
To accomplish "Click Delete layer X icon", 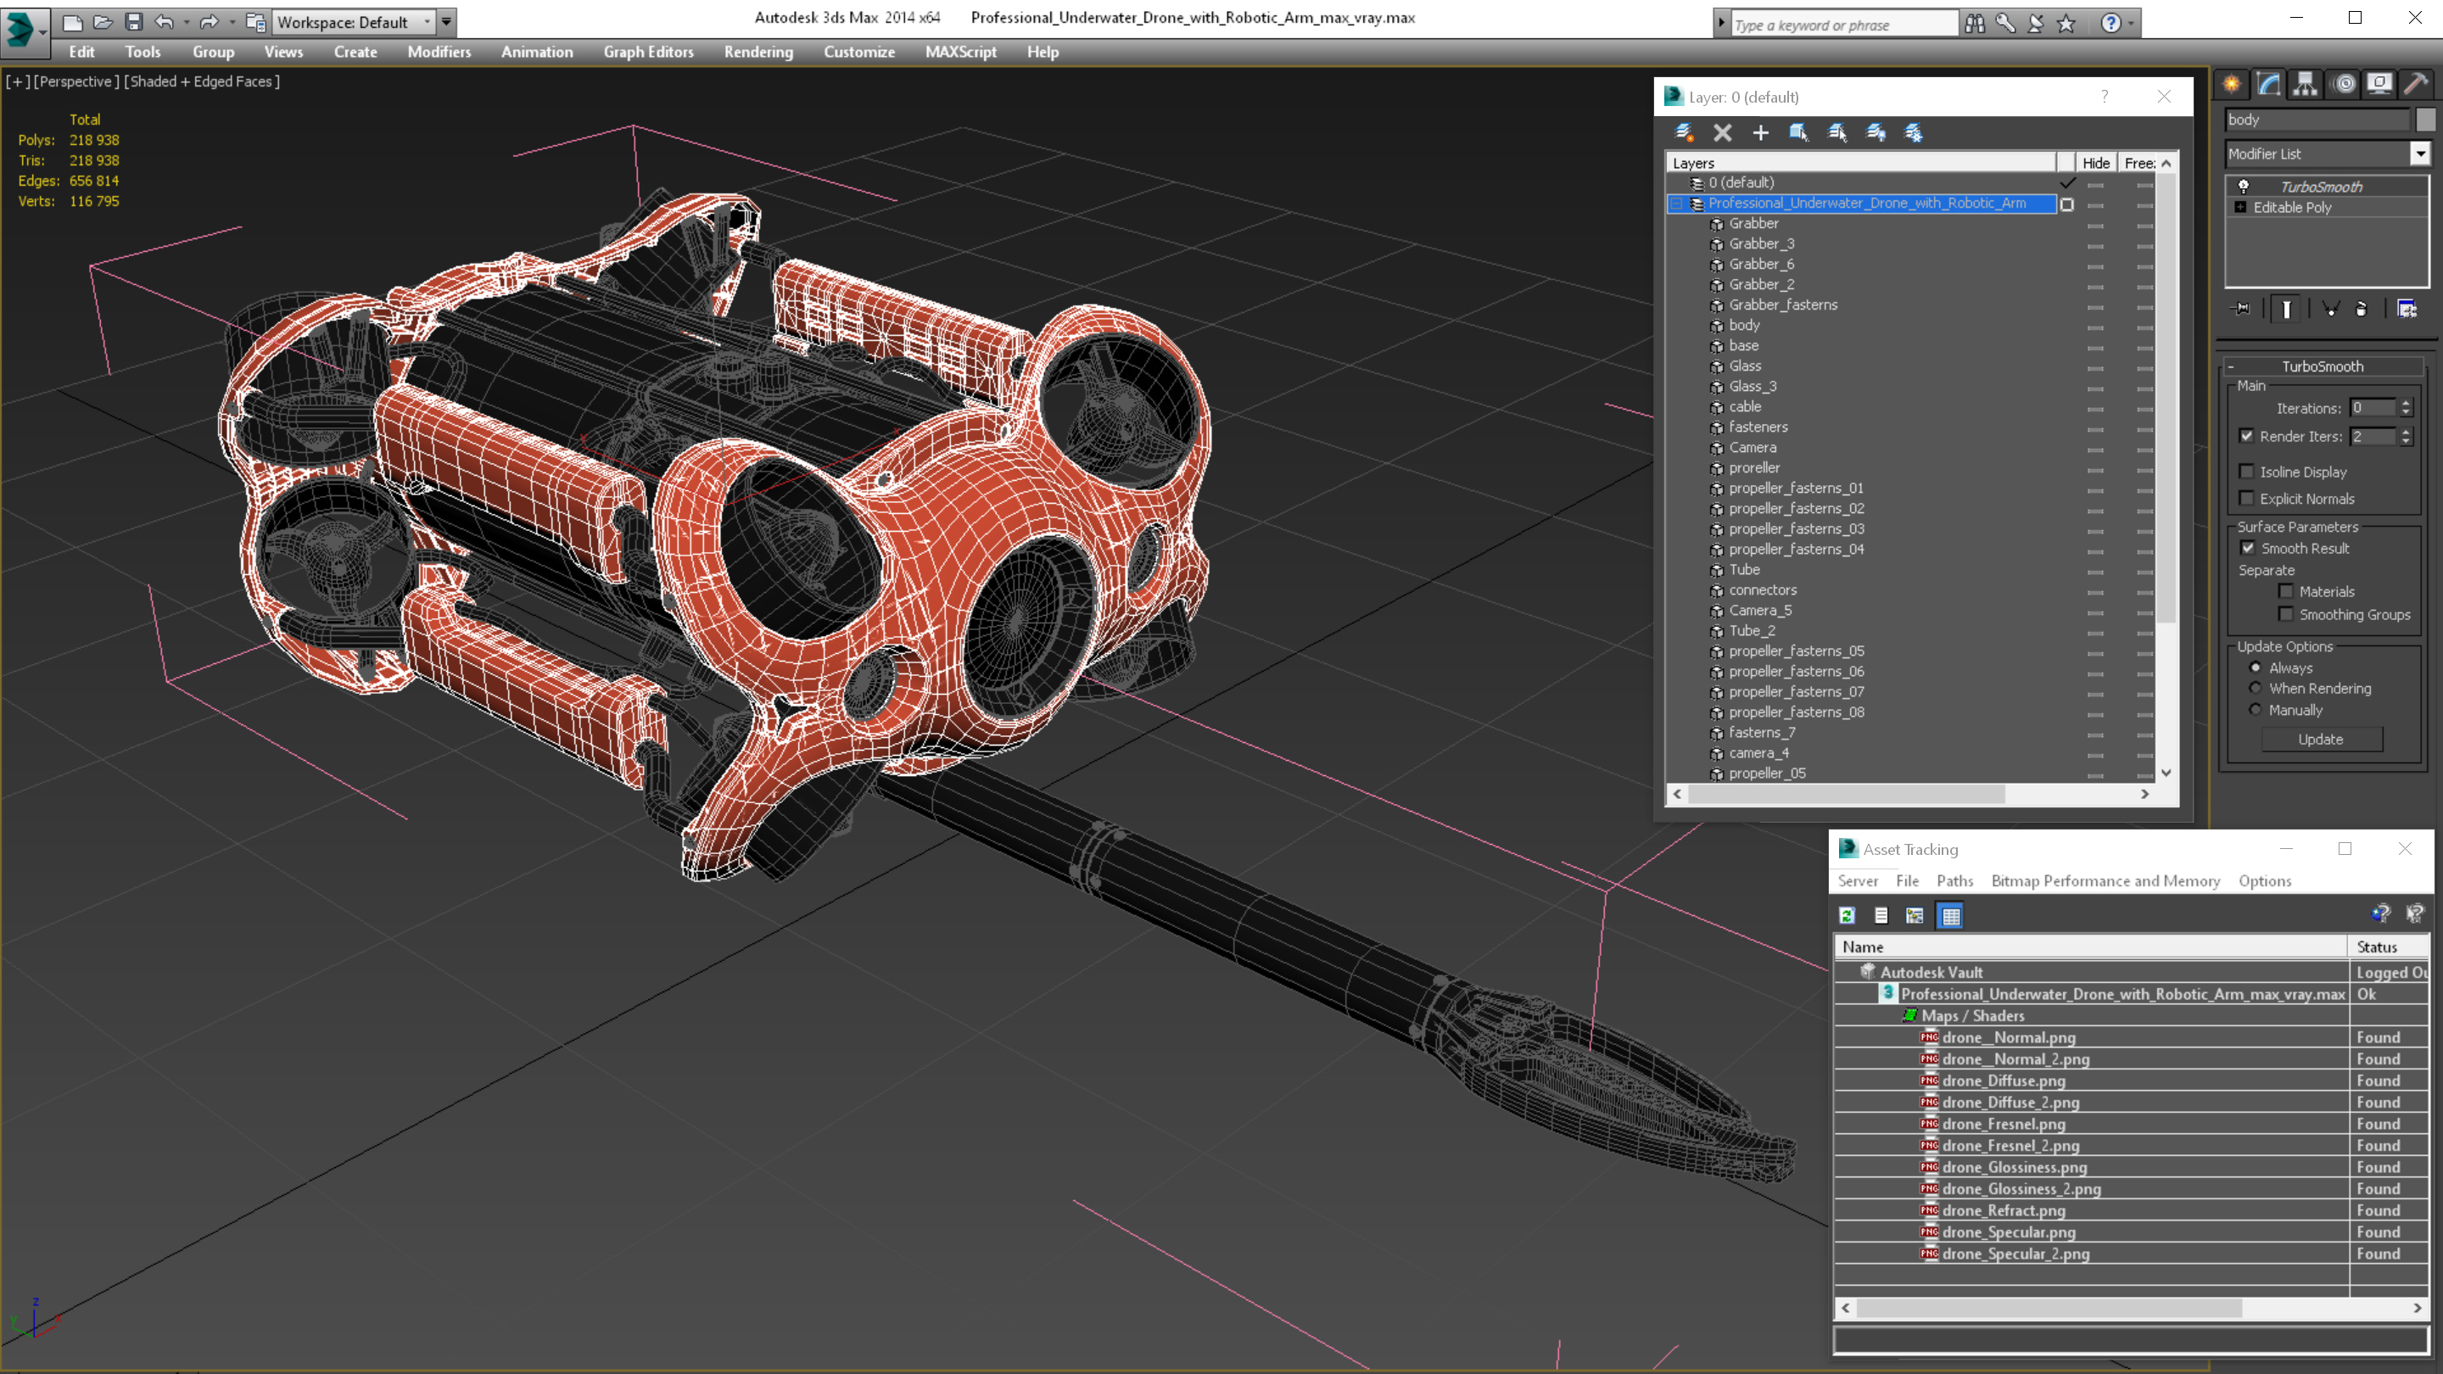I will pyautogui.click(x=1722, y=133).
